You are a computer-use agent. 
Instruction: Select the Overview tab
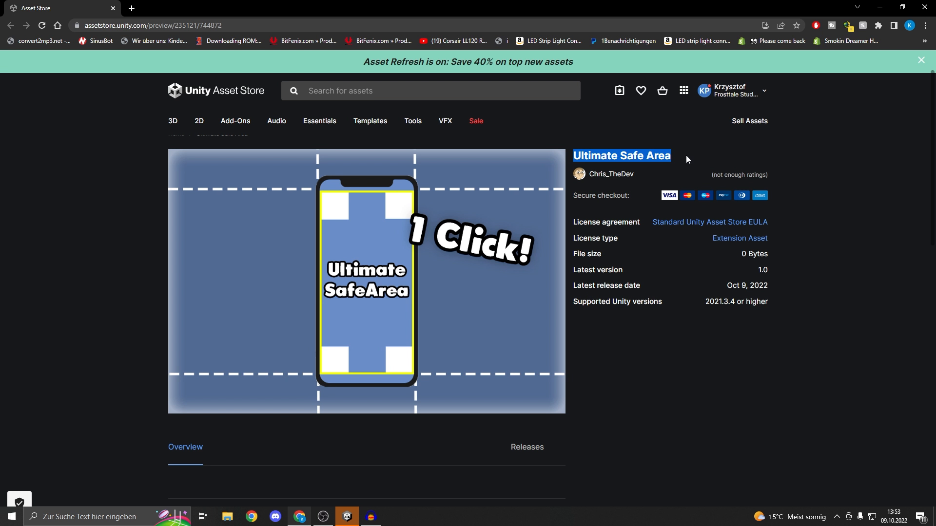pos(185,446)
